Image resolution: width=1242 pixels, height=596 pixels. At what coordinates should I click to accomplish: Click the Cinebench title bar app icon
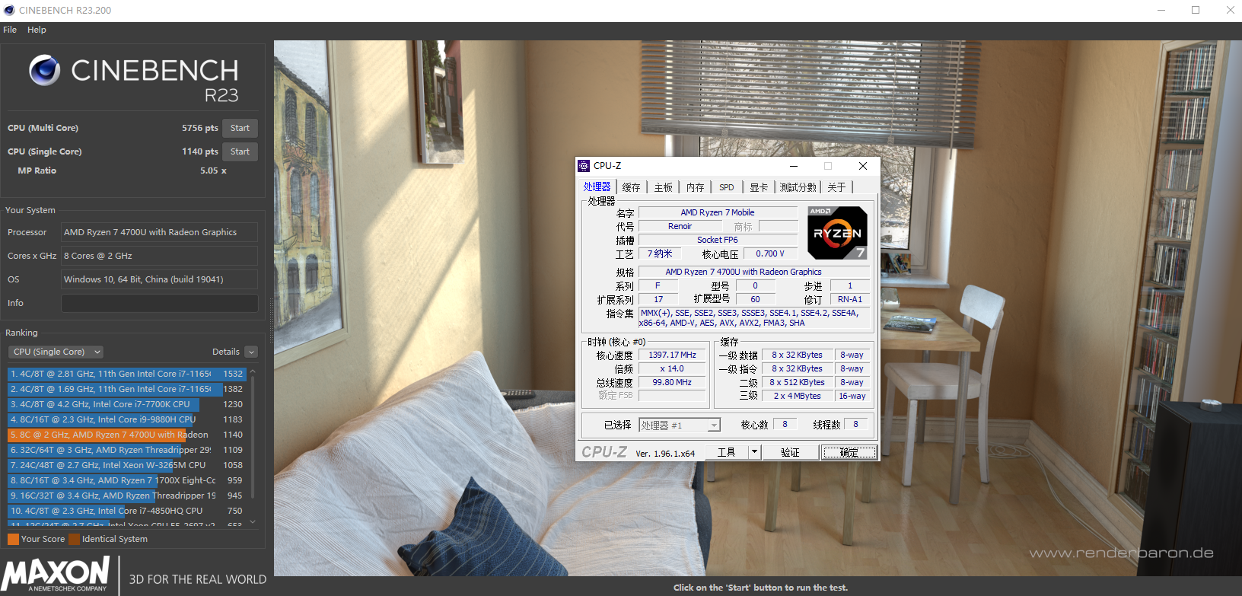click(x=9, y=10)
